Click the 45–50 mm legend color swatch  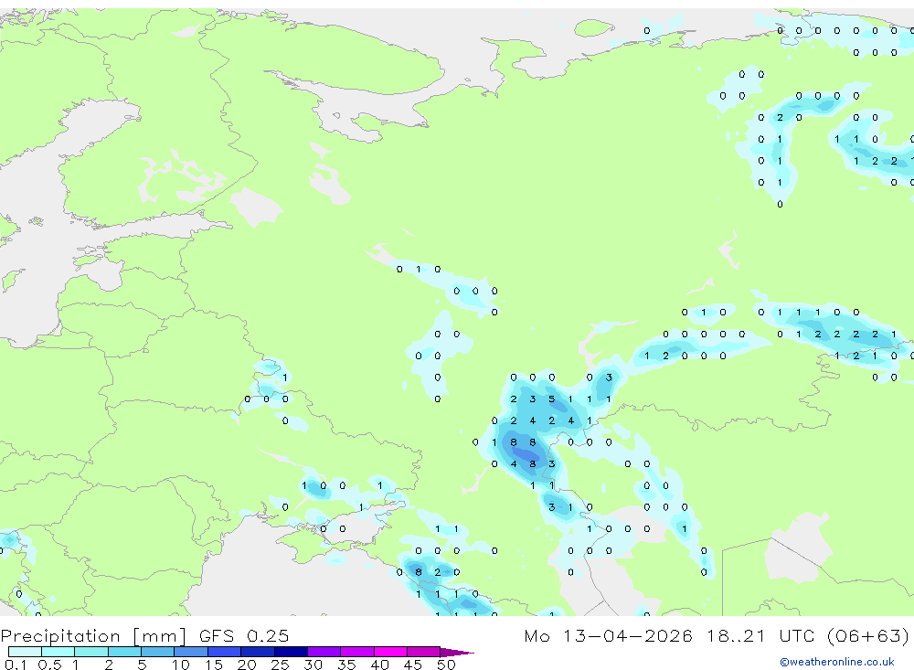(424, 652)
